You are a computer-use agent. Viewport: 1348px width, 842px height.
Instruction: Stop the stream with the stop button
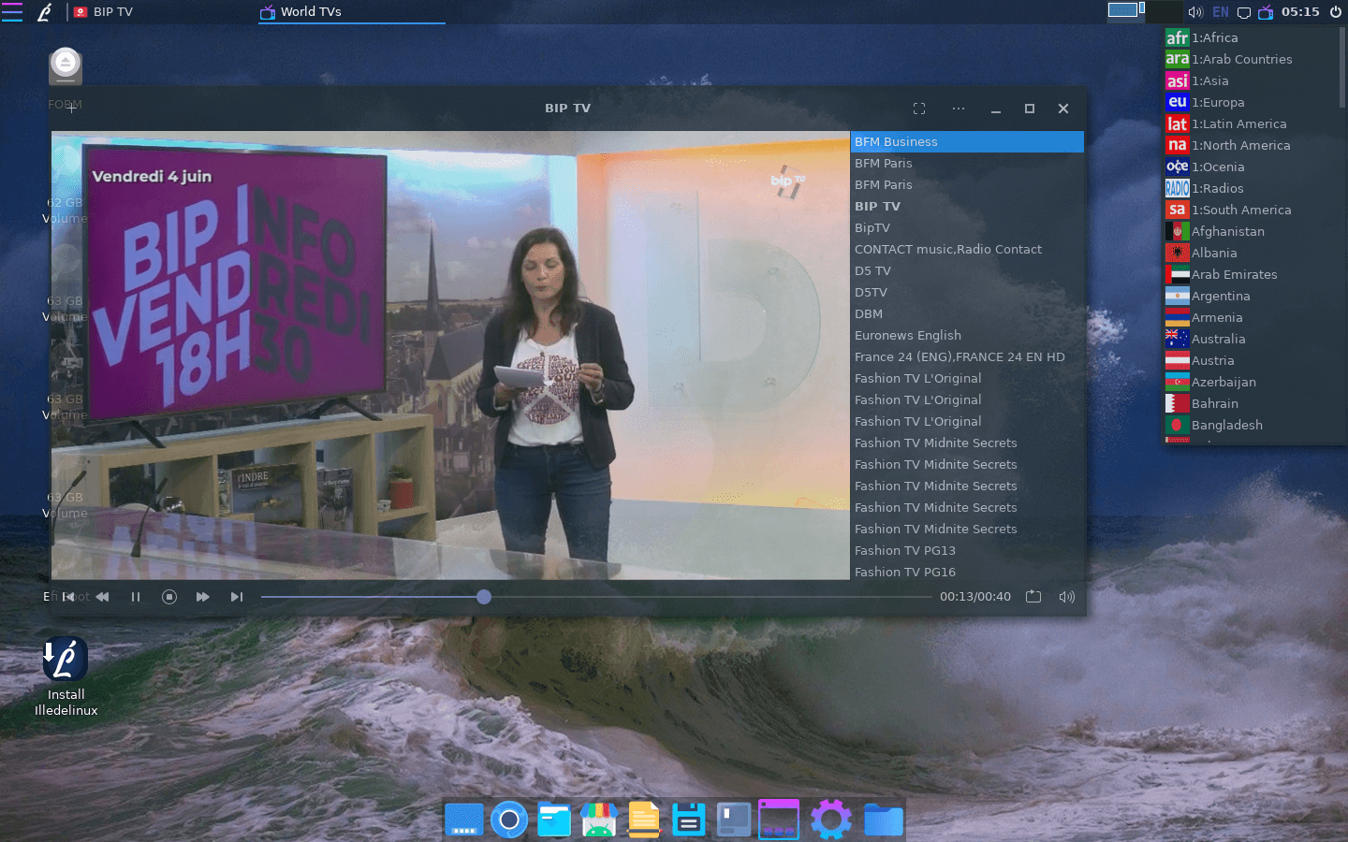tap(169, 597)
